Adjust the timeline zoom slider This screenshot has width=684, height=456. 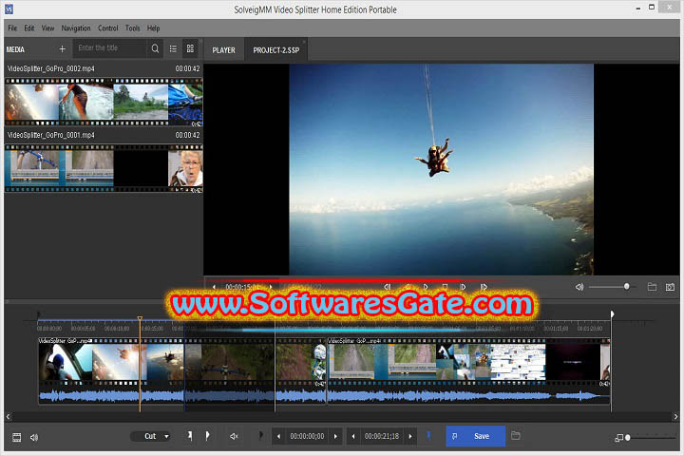point(651,437)
